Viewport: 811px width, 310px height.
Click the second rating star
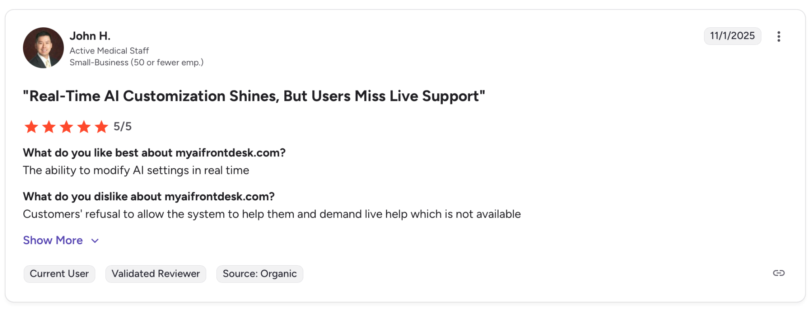[49, 127]
